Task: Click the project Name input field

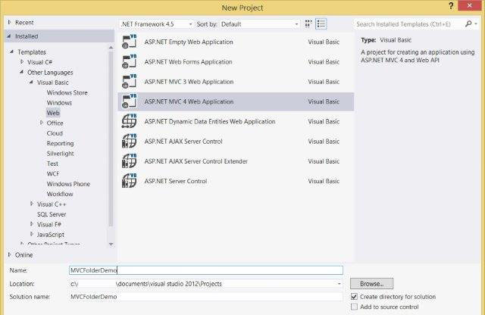Action: [206, 270]
